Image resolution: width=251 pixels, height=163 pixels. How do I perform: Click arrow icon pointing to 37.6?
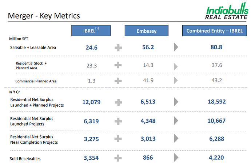click(176, 66)
